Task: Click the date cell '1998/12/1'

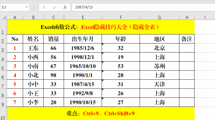Action: (x=83, y=57)
